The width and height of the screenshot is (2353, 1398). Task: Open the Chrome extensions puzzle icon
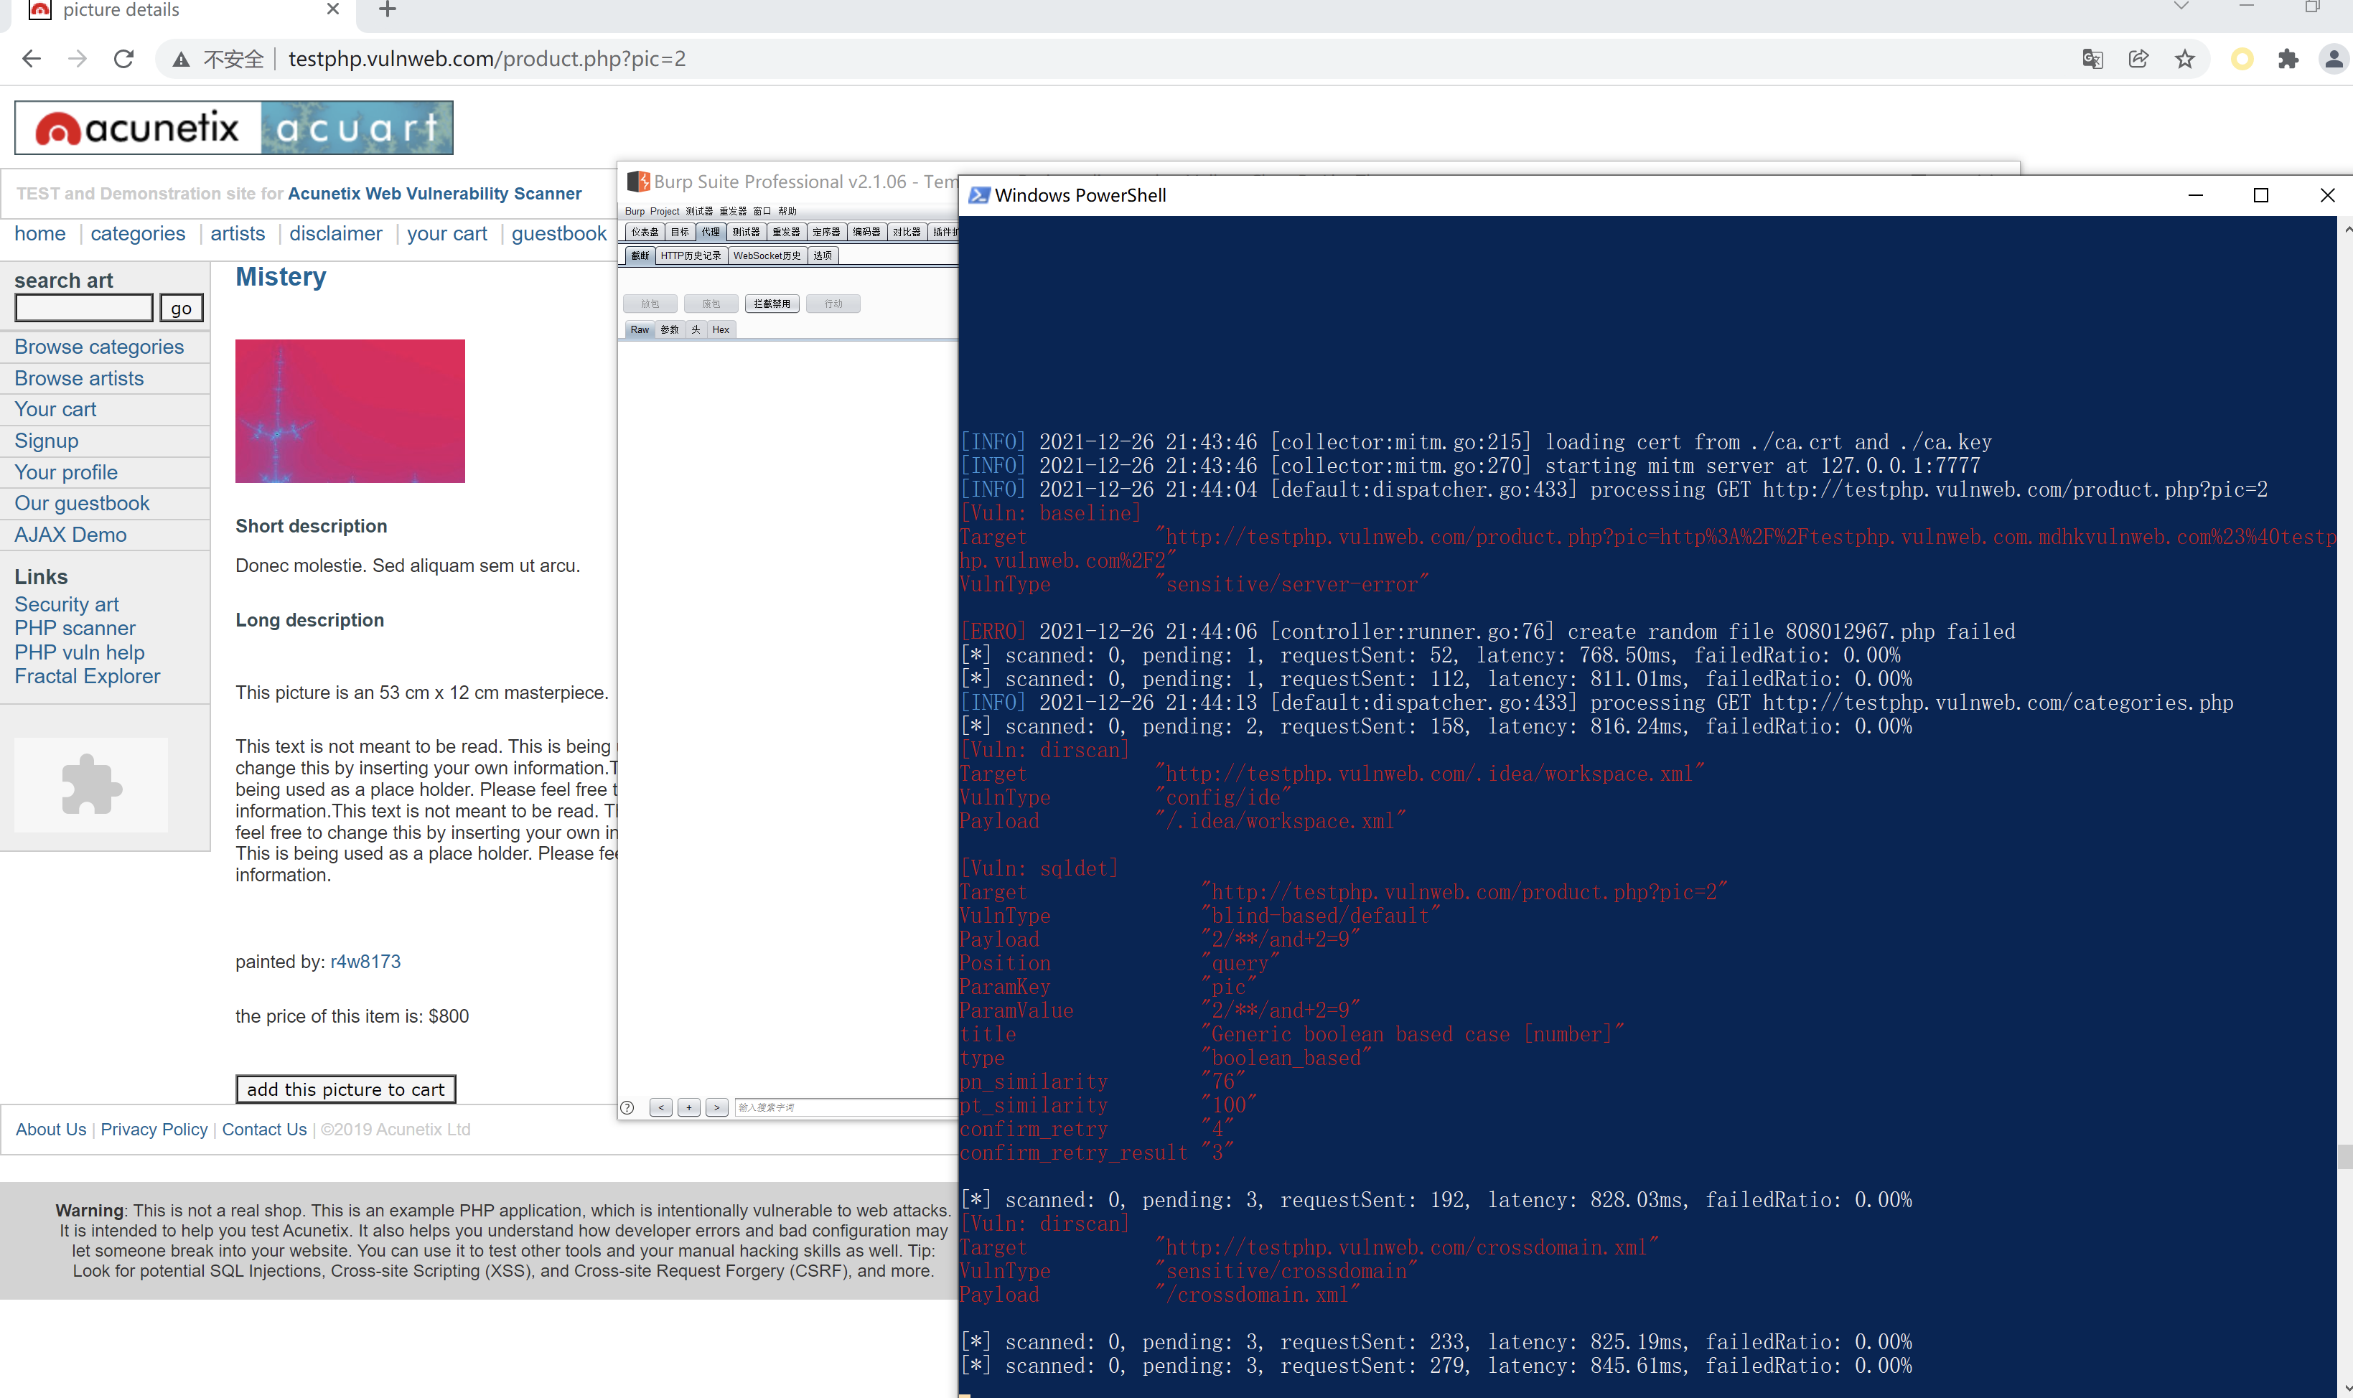click(x=2288, y=60)
